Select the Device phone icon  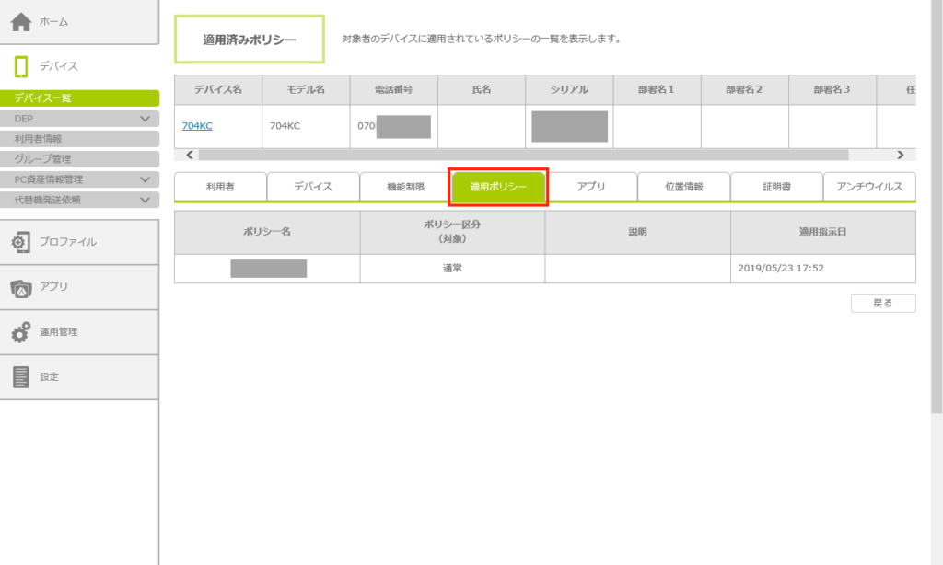click(x=20, y=66)
